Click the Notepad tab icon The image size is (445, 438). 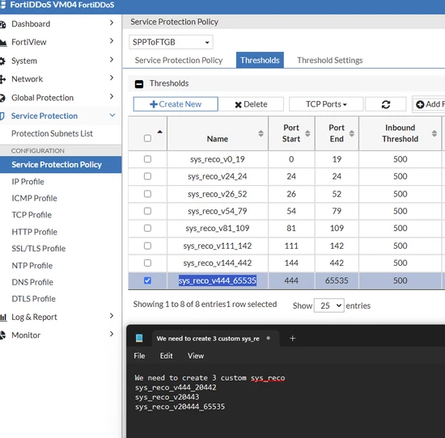[139, 339]
